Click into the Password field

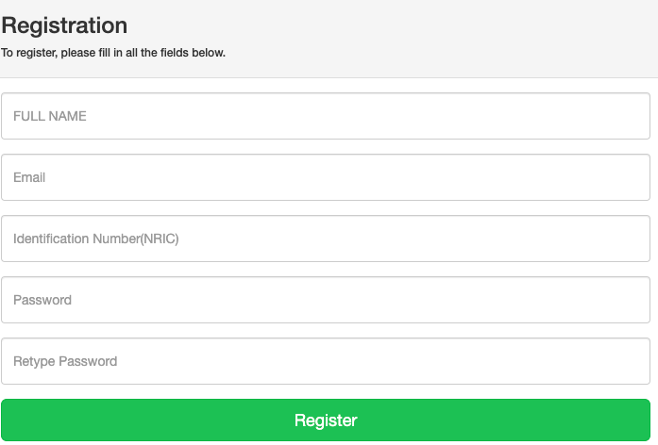point(326,300)
